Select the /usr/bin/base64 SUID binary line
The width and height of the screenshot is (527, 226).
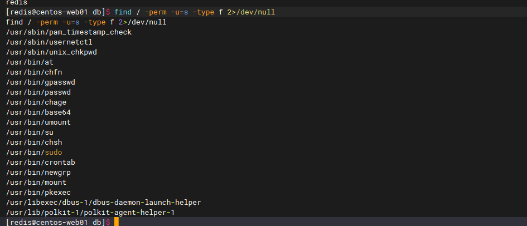pos(38,112)
